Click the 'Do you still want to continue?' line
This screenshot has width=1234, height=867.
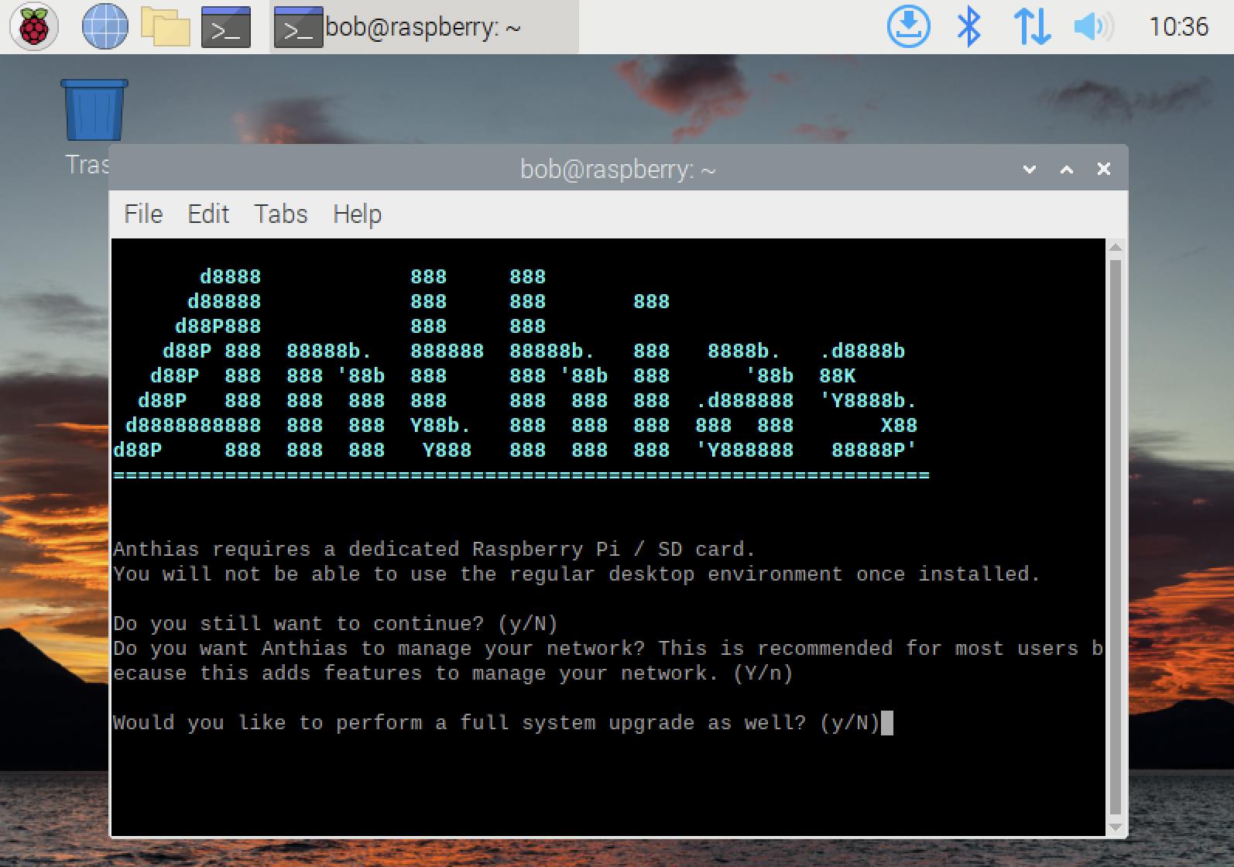[335, 624]
